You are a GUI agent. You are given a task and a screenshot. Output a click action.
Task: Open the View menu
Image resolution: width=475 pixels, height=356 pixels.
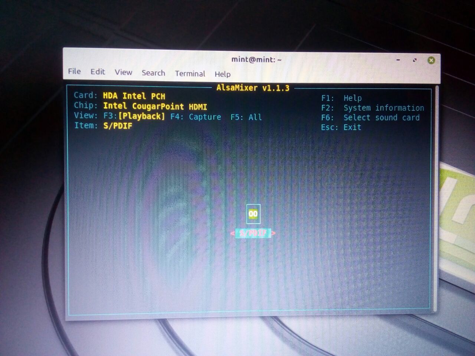click(123, 72)
